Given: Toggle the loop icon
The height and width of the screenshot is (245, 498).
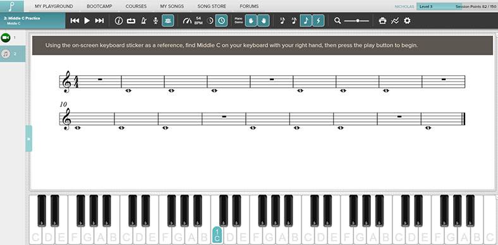Looking at the screenshot, I should pyautogui.click(x=131, y=21).
